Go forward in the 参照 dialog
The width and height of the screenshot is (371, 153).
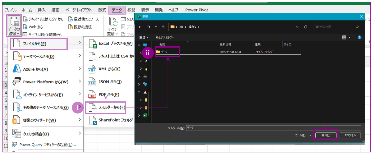(x=148, y=27)
